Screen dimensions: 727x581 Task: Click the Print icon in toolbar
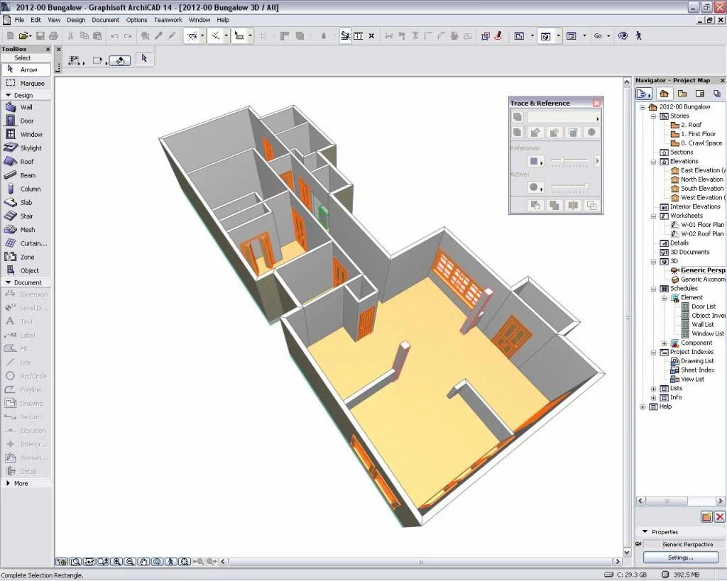coord(53,35)
